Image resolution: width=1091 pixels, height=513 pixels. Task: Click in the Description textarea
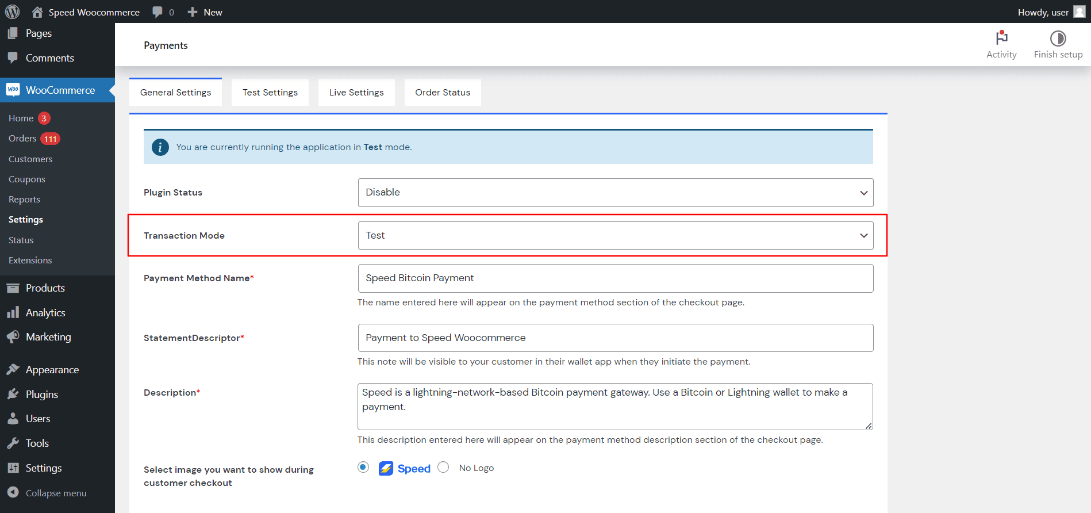[x=615, y=407]
